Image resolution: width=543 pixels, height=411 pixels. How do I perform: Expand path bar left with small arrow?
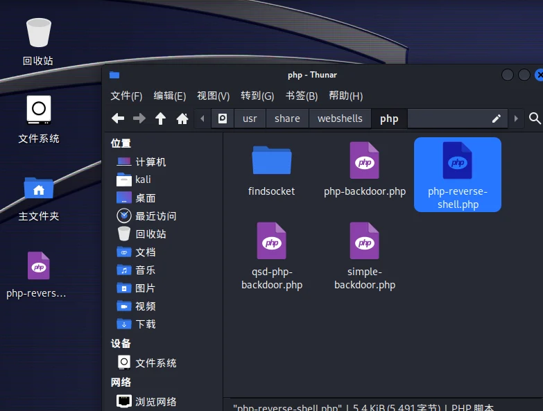pos(202,119)
